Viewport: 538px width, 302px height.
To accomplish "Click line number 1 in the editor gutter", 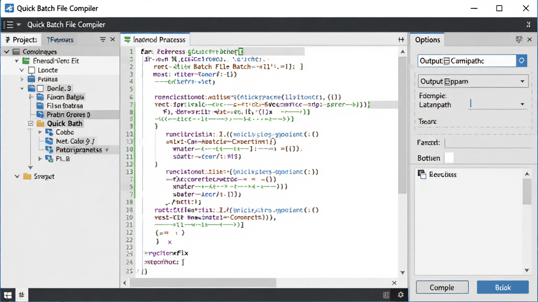I will coord(131,52).
